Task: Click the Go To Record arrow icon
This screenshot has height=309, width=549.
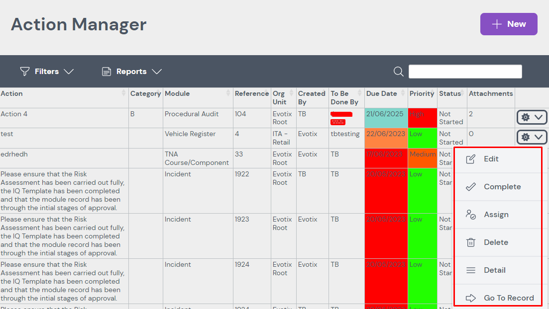Action: click(470, 298)
